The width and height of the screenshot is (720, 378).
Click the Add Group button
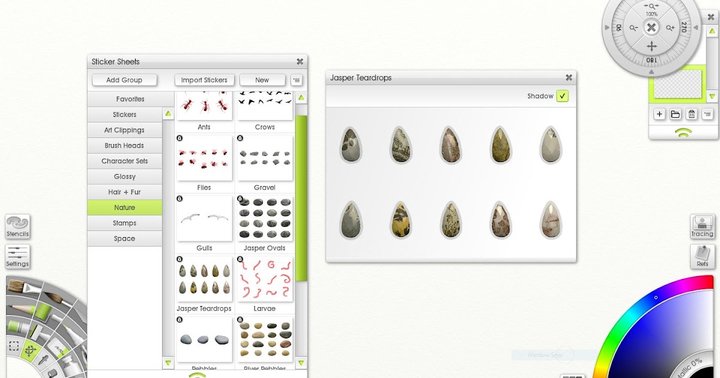[124, 80]
